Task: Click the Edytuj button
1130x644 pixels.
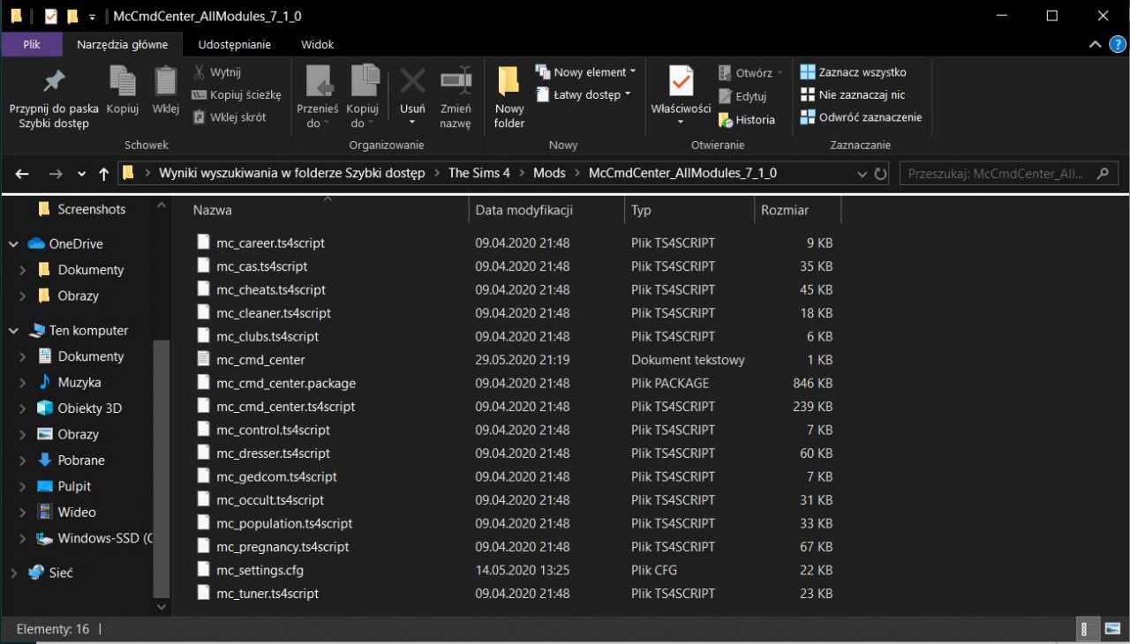Action: tap(742, 96)
